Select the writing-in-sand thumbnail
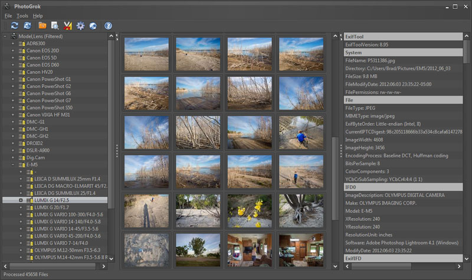This screenshot has width=472, height=280. (x=146, y=250)
